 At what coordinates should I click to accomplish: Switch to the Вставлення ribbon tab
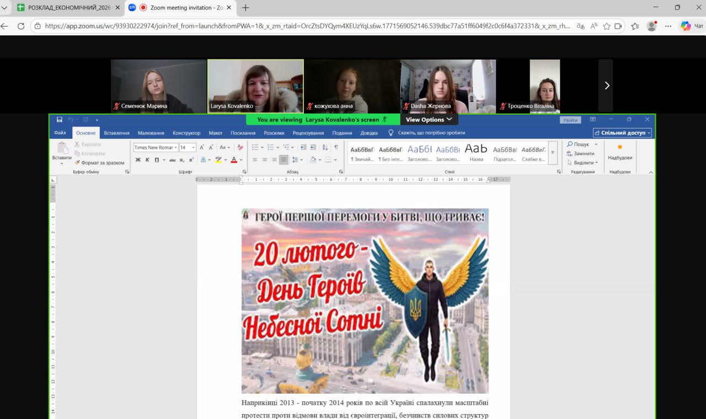(116, 133)
